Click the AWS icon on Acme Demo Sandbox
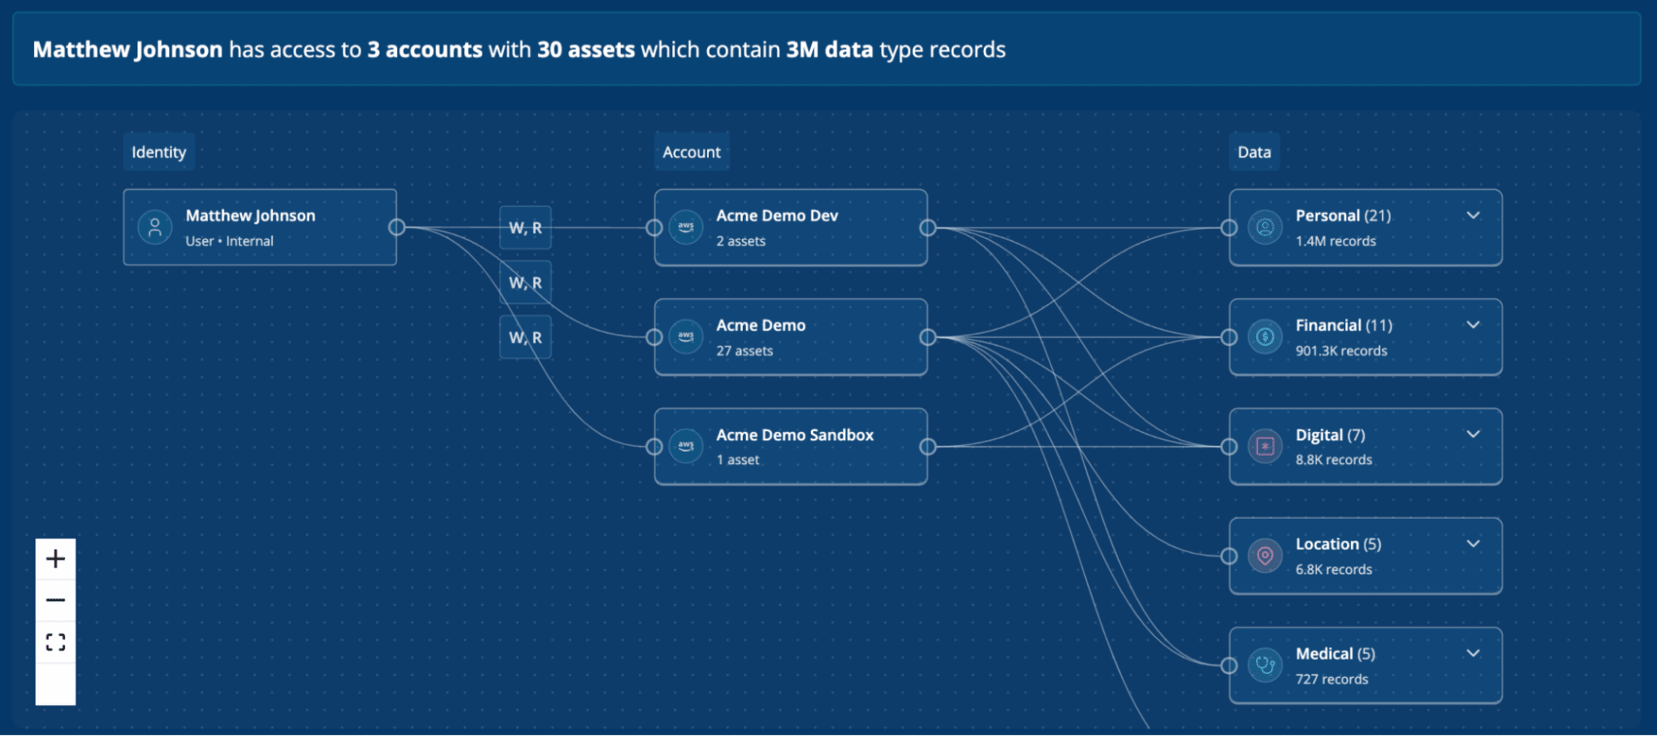Image resolution: width=1657 pixels, height=736 pixels. point(686,446)
